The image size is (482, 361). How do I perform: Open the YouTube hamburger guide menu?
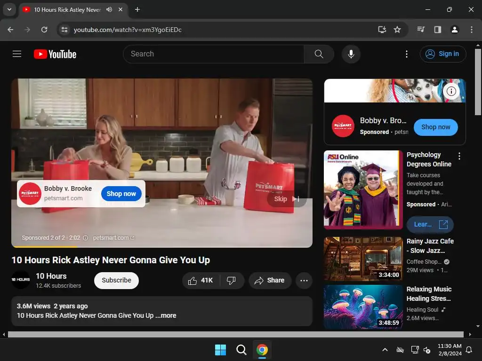point(17,54)
